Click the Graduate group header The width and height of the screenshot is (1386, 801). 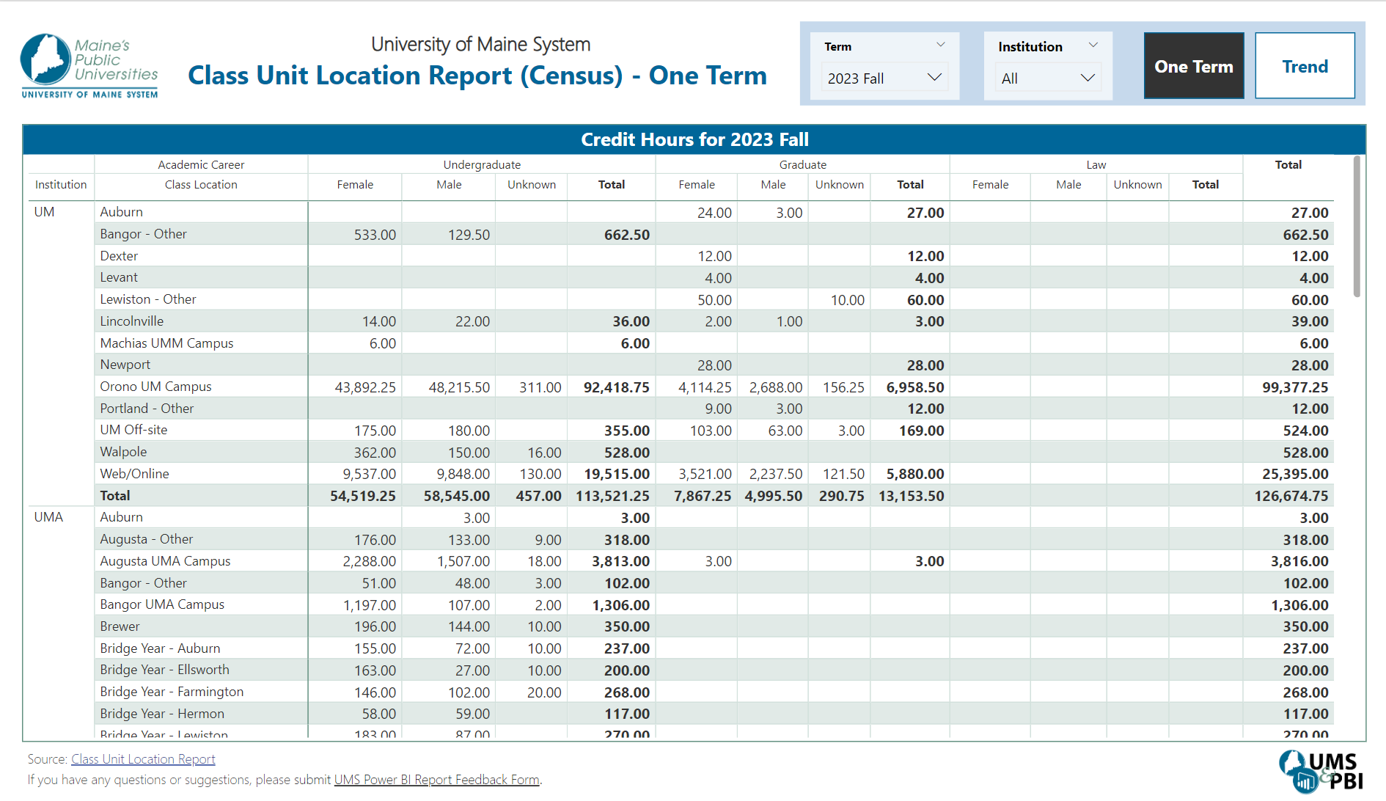[x=803, y=165]
